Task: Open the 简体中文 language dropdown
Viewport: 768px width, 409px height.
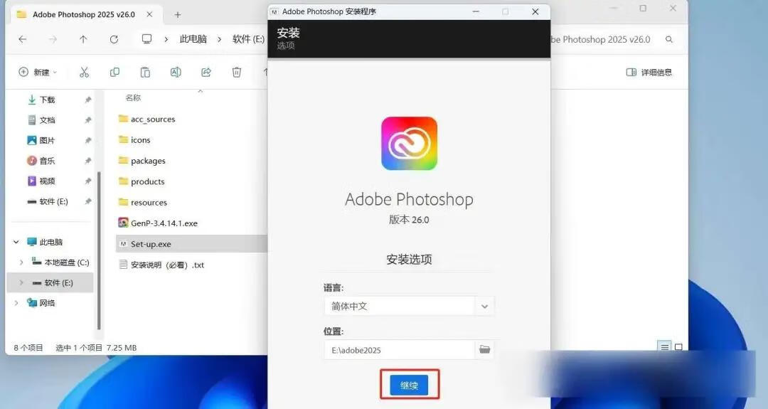Action: tap(409, 306)
